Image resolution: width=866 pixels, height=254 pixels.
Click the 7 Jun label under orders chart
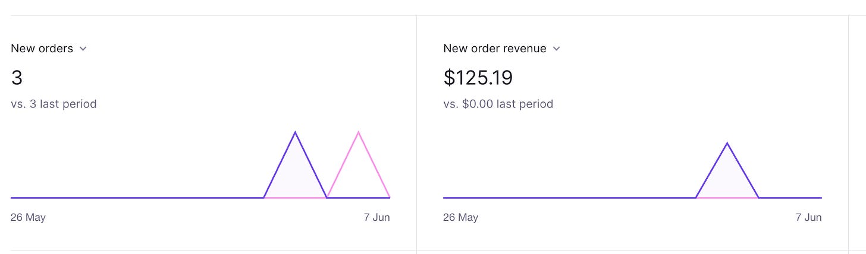point(376,217)
